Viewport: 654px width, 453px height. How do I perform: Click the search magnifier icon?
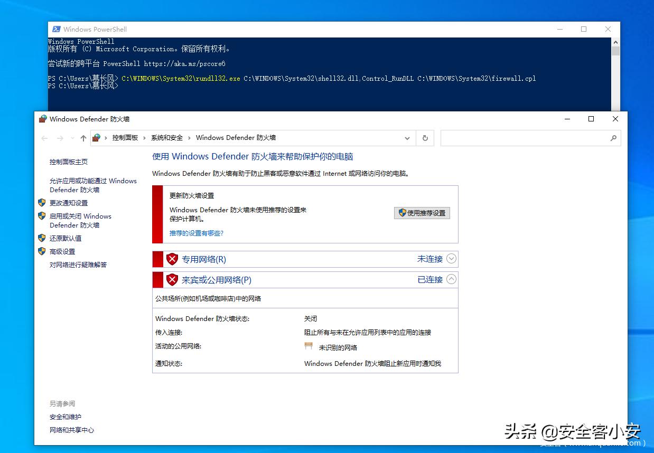(613, 138)
